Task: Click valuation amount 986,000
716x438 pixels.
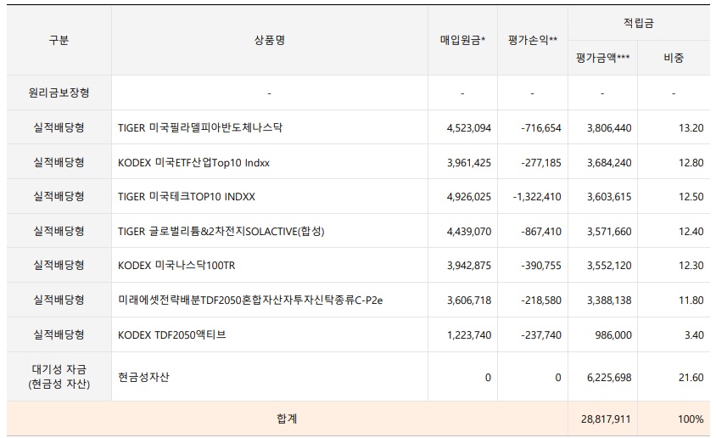Action: point(613,334)
